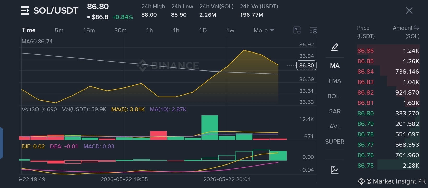Viewport: 428px width, 188px height.
Task: Click the DEA: -0.01 label
Action: click(x=64, y=146)
